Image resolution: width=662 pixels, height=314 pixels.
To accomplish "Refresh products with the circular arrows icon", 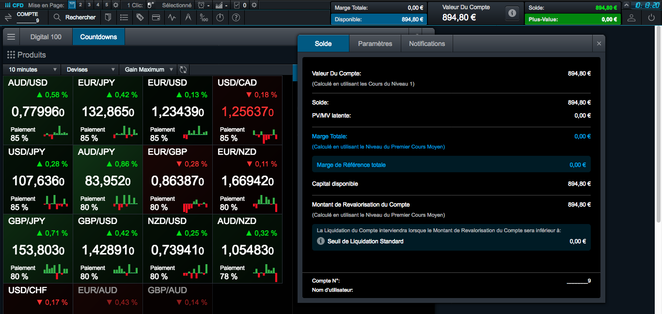I will pos(183,70).
